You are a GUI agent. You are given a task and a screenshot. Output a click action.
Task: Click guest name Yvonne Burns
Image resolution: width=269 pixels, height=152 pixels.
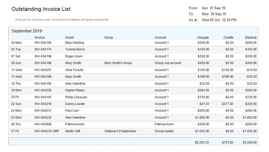coord(75,49)
